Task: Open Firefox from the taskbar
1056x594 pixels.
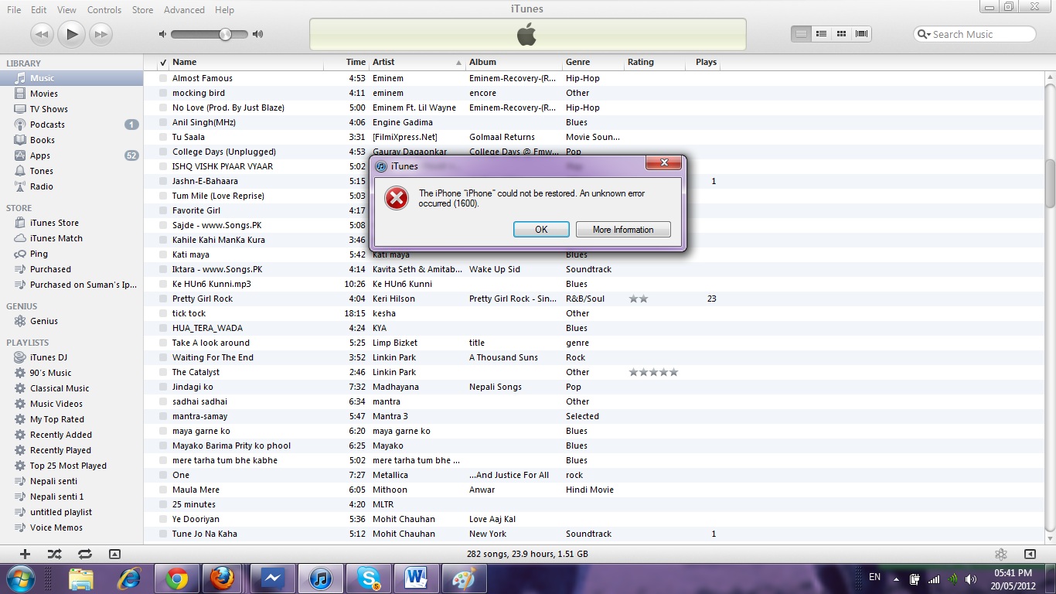Action: (222, 579)
